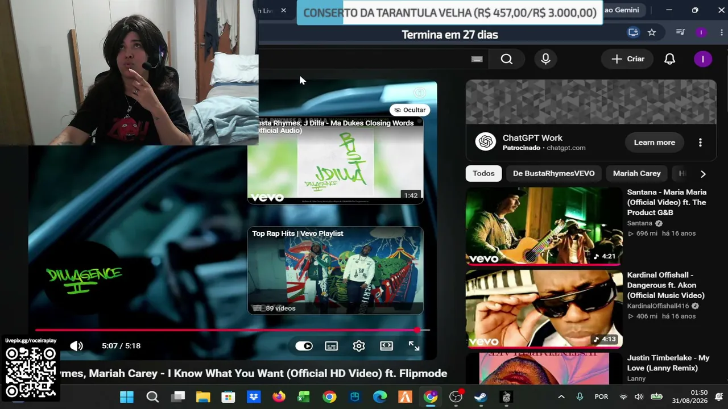Click the install app icon in address bar

tap(633, 32)
